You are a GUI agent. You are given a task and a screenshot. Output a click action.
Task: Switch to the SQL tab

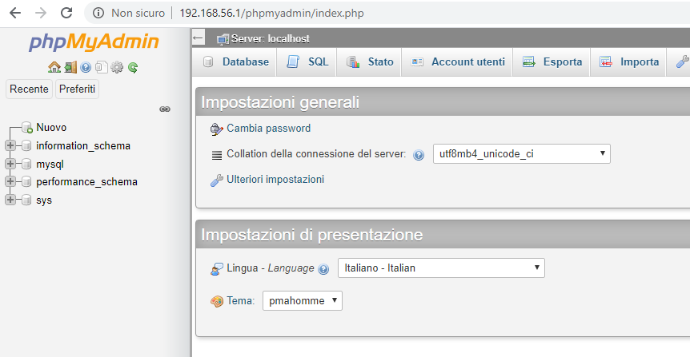(307, 62)
